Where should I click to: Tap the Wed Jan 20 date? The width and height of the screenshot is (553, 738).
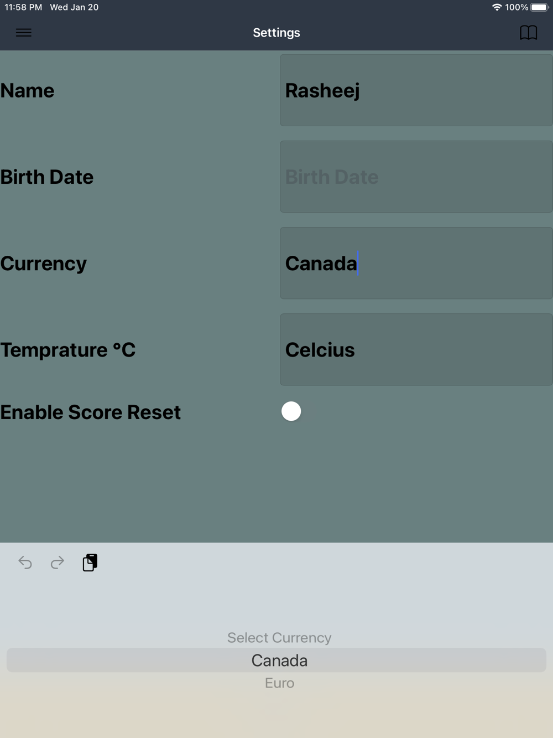point(74,7)
